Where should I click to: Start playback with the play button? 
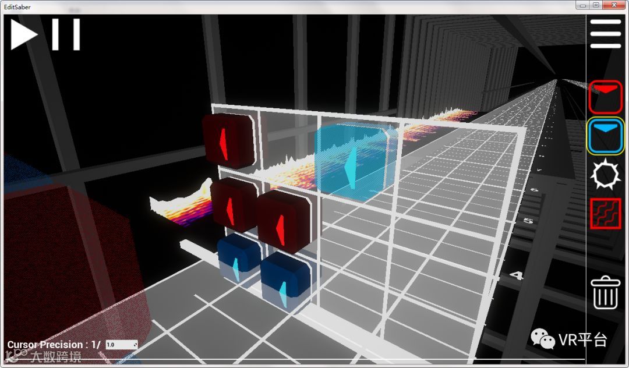pos(24,35)
